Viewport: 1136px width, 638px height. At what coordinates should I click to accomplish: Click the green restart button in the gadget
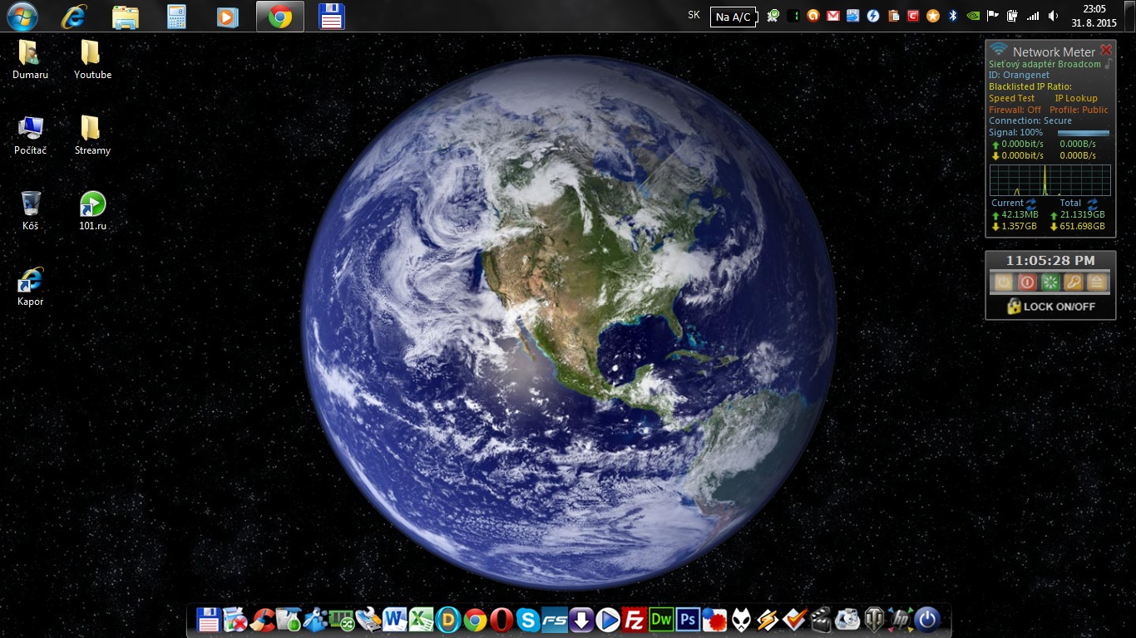(1050, 282)
